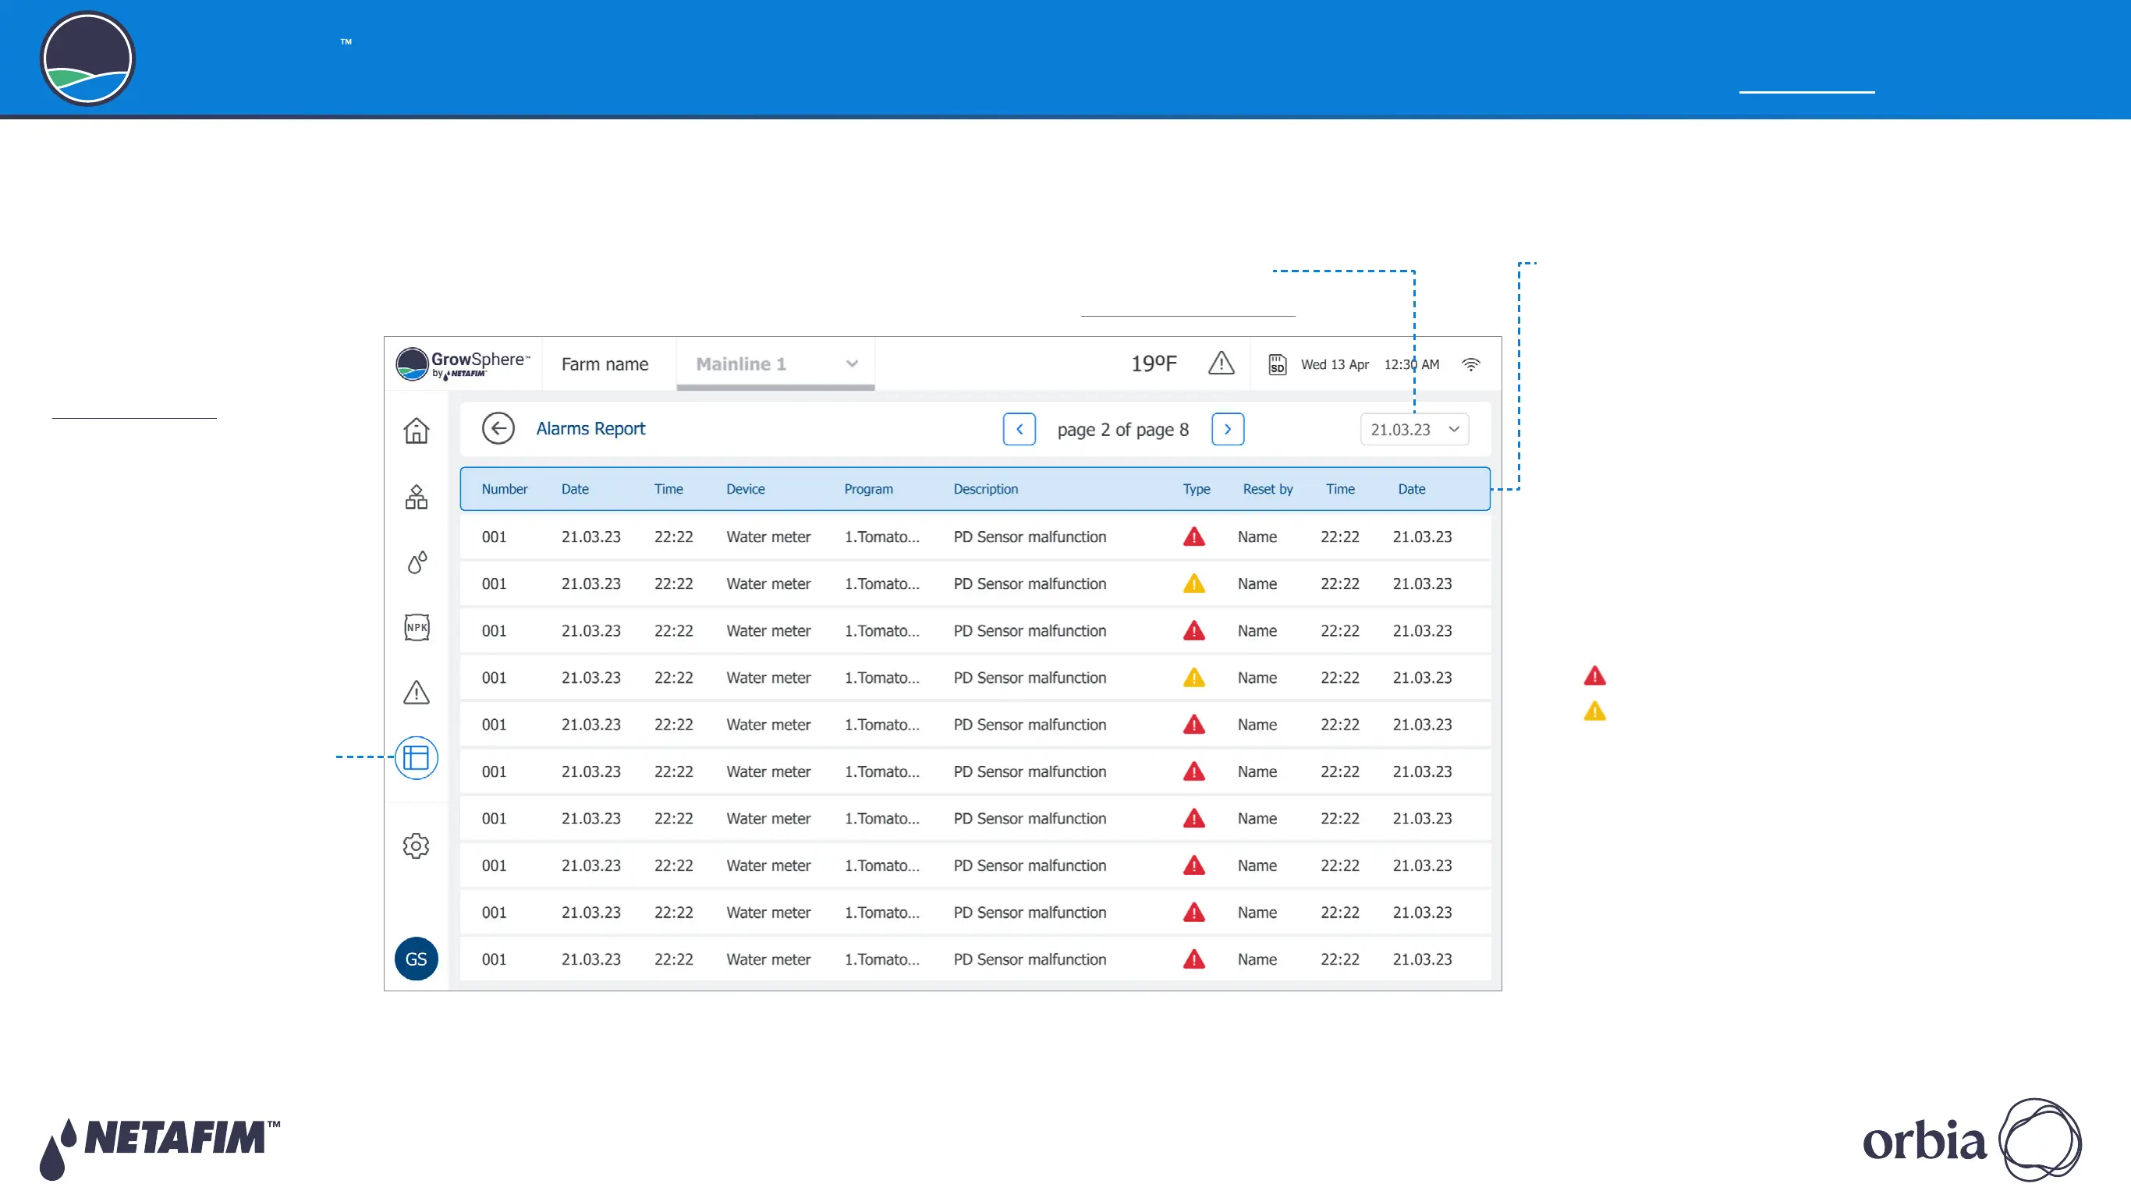Open the GS user avatar
The width and height of the screenshot is (2131, 1198).
(416, 958)
